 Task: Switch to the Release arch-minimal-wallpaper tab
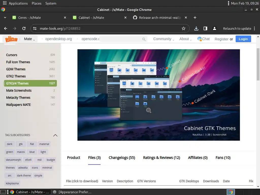[160, 18]
